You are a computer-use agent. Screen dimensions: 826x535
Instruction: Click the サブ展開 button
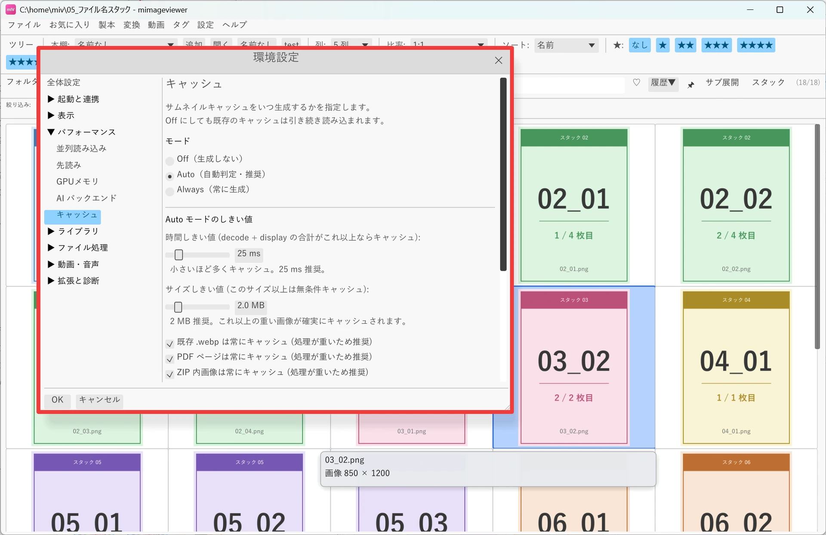[x=722, y=82]
